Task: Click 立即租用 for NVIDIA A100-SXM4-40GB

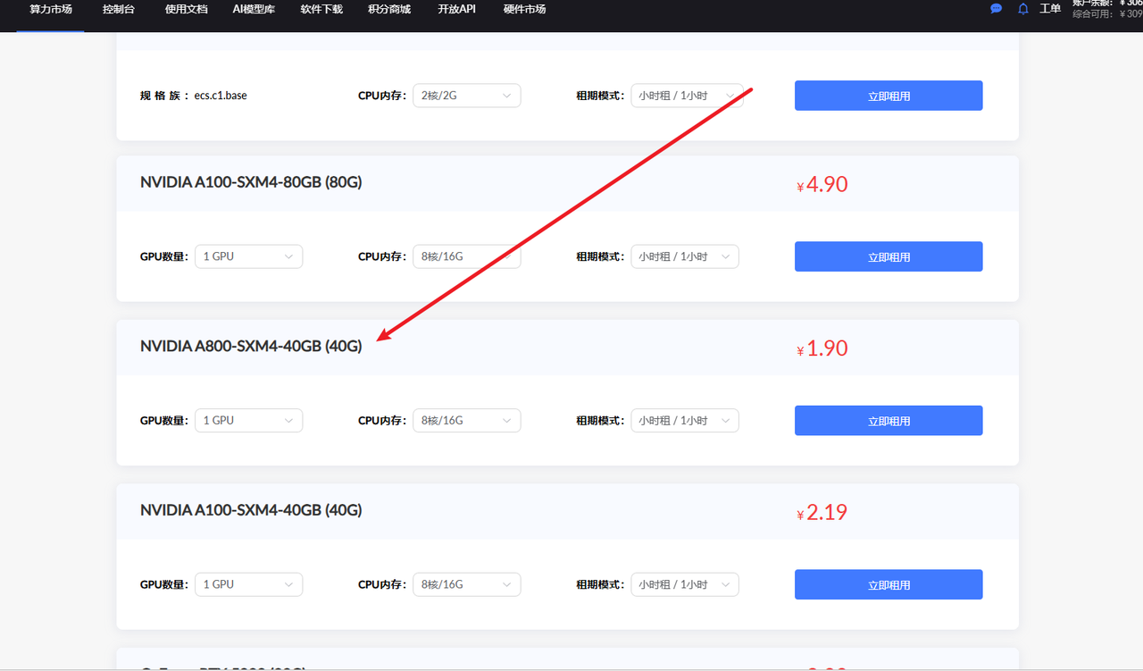Action: [x=888, y=584]
